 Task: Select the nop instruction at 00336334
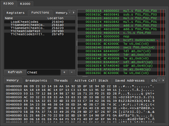point(121,37)
